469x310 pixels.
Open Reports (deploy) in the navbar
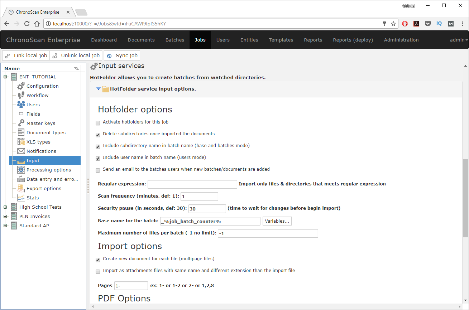[x=353, y=40]
